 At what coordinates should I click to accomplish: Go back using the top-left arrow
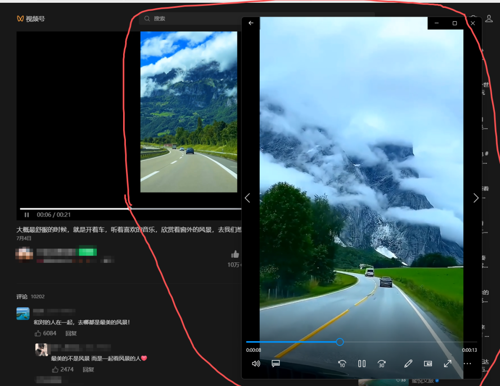point(251,23)
